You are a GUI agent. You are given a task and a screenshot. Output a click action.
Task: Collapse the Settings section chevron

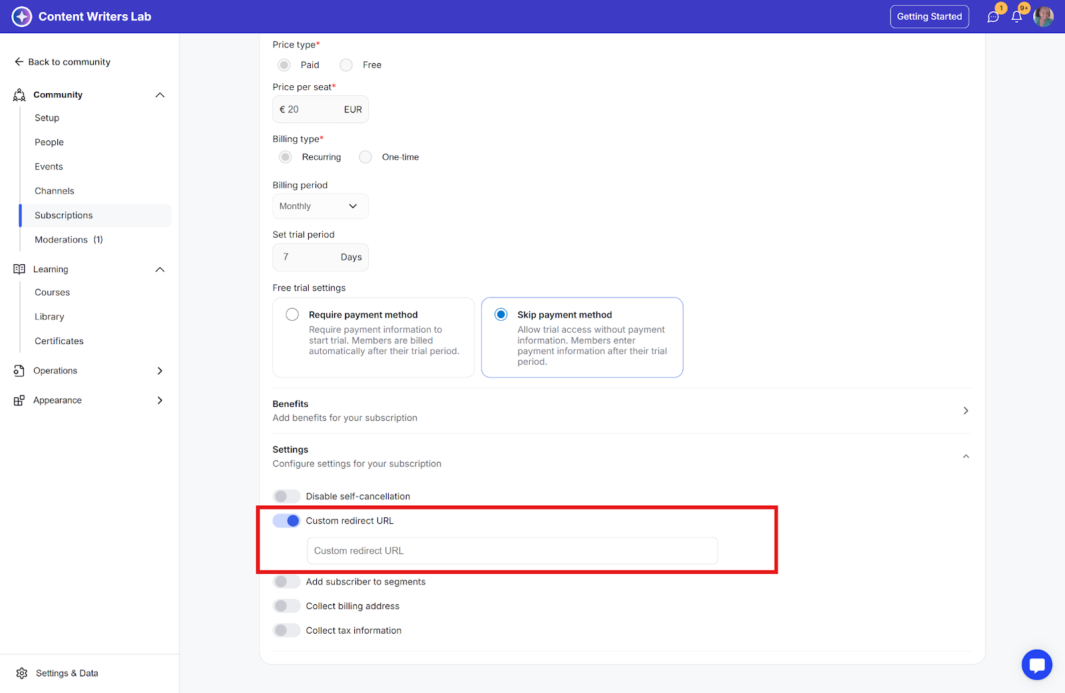click(x=966, y=457)
